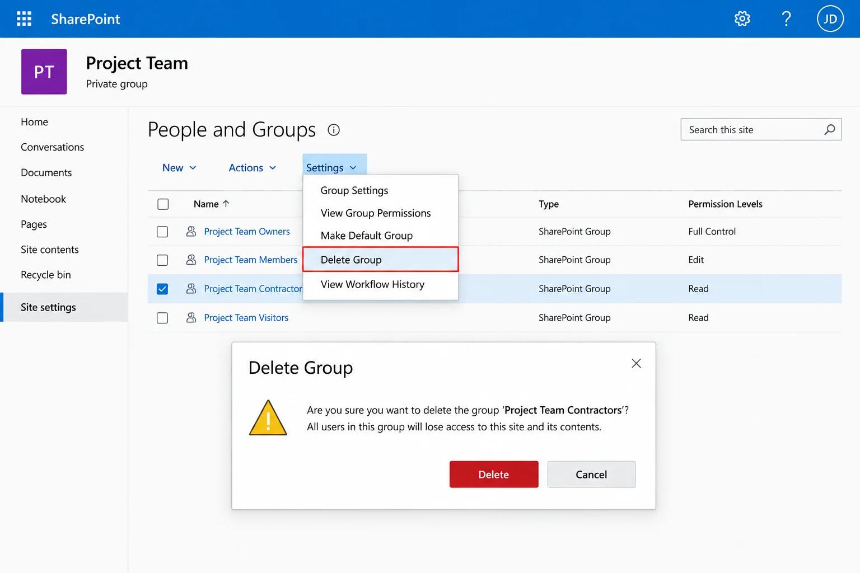The height and width of the screenshot is (573, 860).
Task: Click the group icon for Project Team Members
Action: (191, 260)
